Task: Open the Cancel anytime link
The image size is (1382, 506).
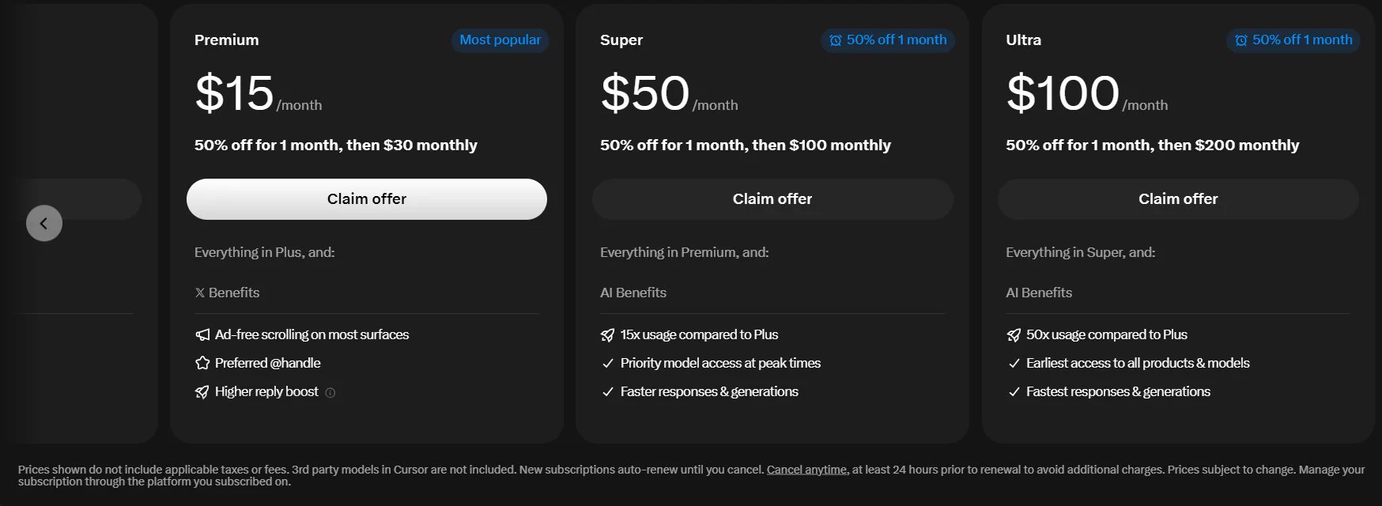Action: (x=807, y=470)
